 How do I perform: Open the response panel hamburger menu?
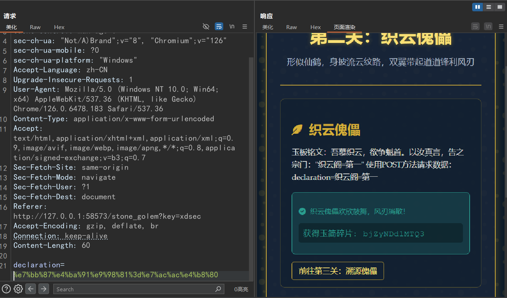[501, 26]
